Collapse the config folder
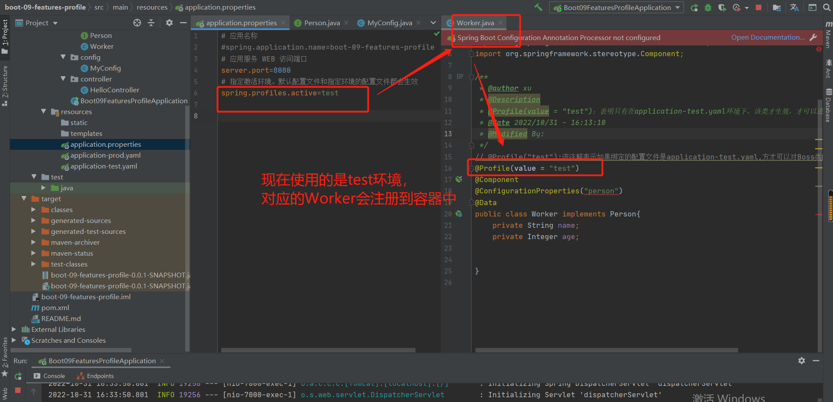 point(63,57)
